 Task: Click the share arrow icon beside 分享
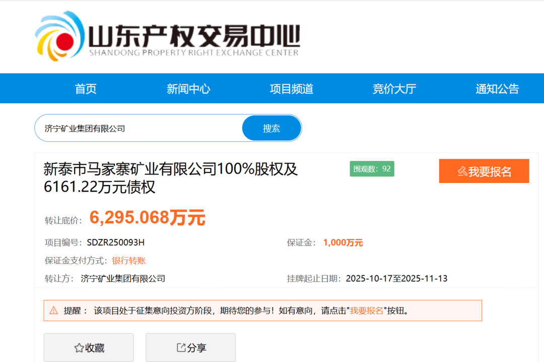click(x=181, y=348)
